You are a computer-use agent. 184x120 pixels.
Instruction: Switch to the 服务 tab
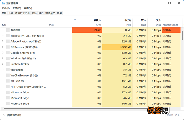[x=59, y=13]
